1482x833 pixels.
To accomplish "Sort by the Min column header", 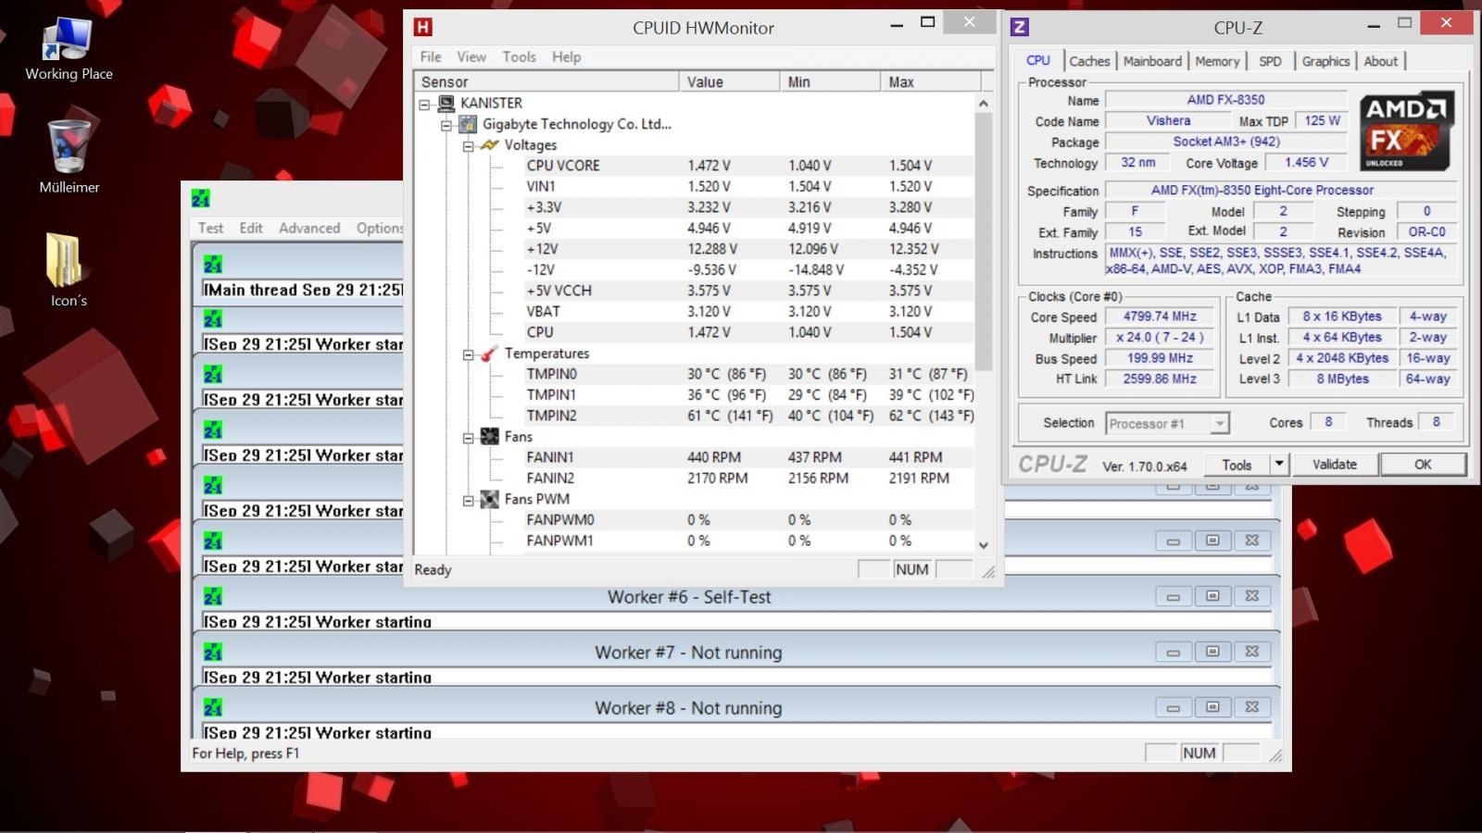I will click(830, 81).
